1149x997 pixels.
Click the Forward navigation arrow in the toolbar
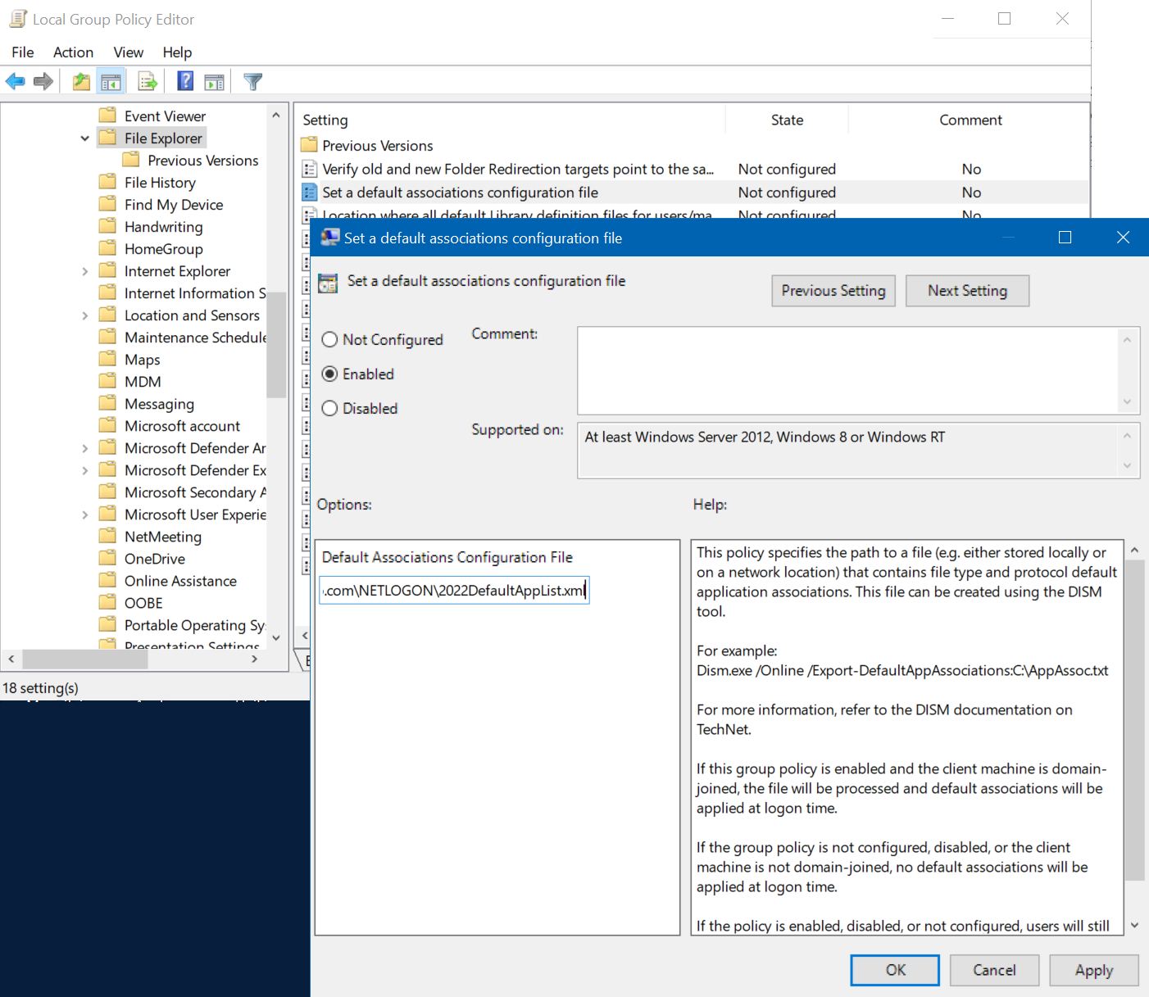click(43, 81)
